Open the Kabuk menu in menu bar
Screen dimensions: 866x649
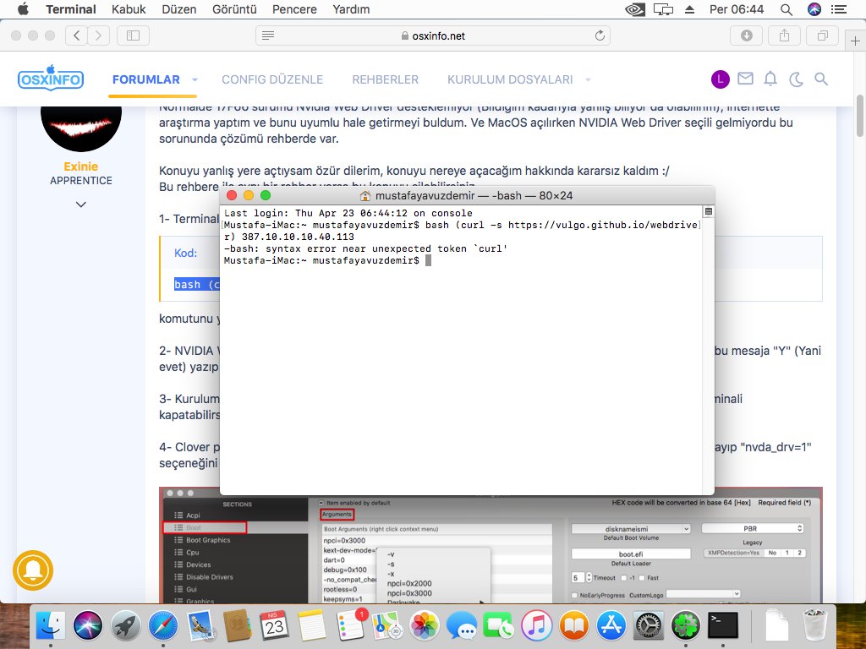[x=129, y=9]
